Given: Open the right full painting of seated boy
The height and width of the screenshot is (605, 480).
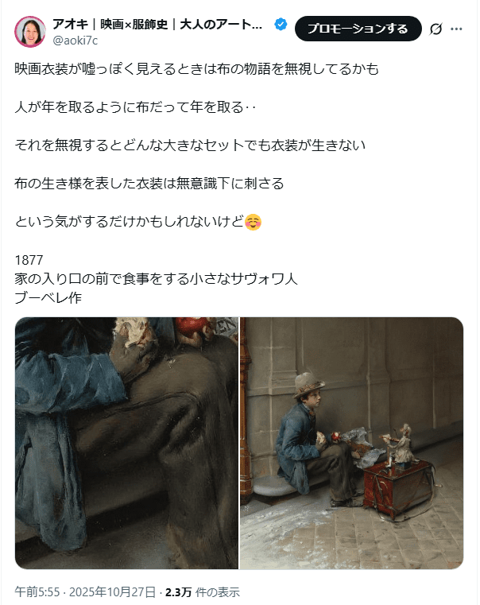Looking at the screenshot, I should point(351,443).
